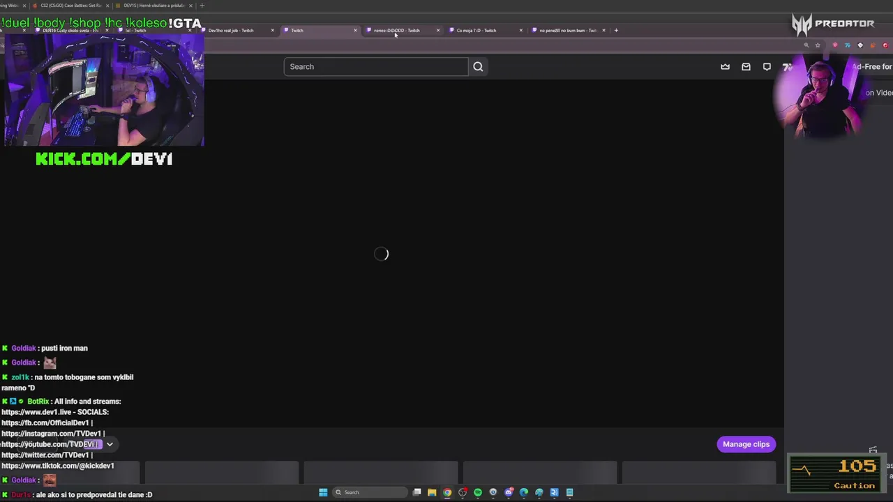Open OBS Studio from the taskbar

(x=463, y=492)
